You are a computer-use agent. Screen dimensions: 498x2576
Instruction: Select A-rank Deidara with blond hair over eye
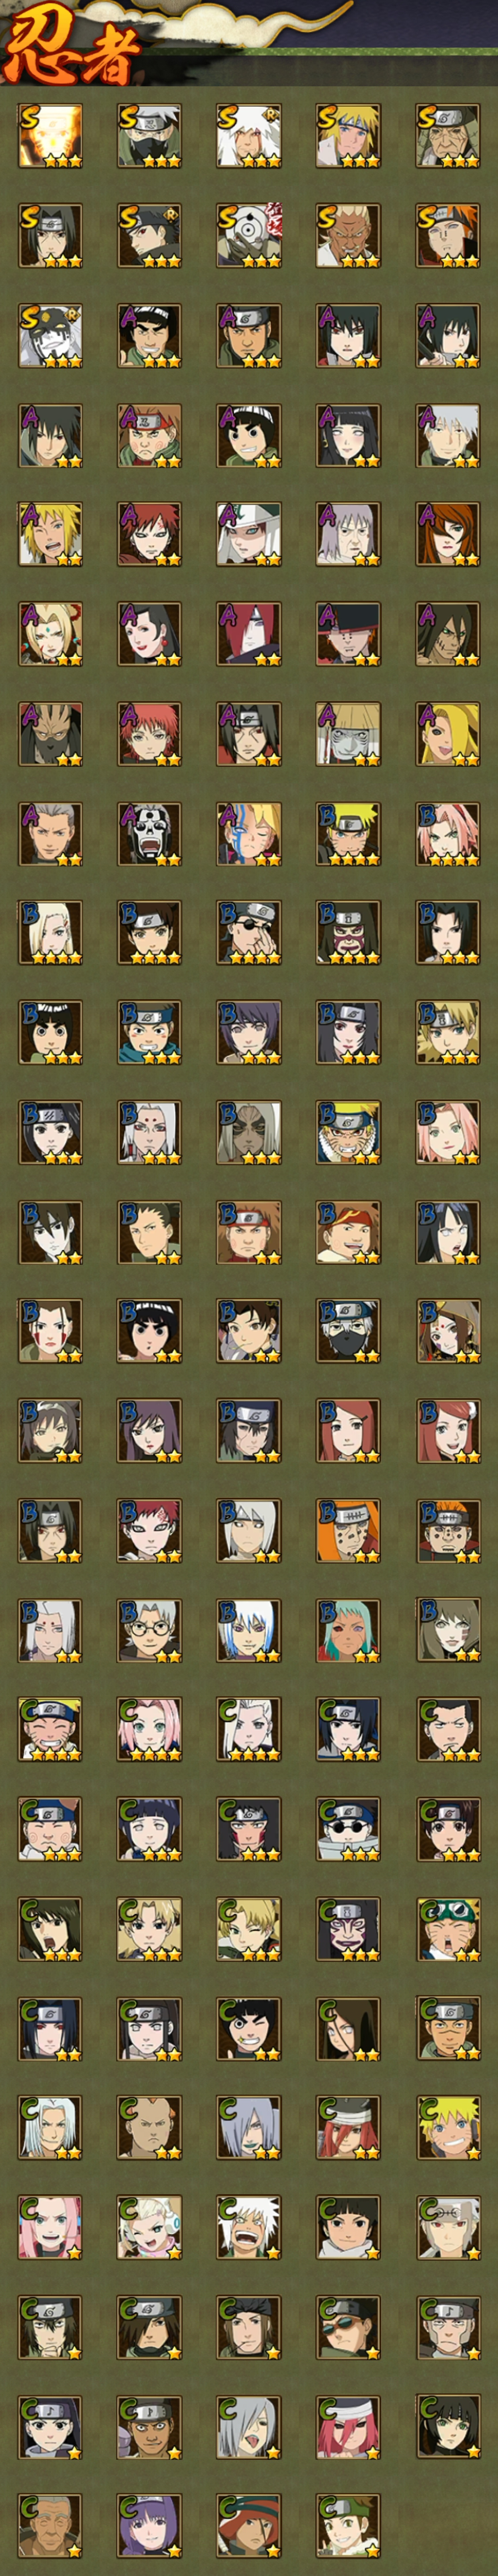coord(448,734)
